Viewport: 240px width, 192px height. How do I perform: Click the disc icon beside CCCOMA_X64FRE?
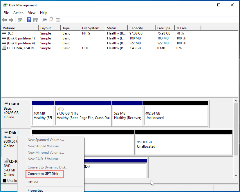tap(4, 48)
